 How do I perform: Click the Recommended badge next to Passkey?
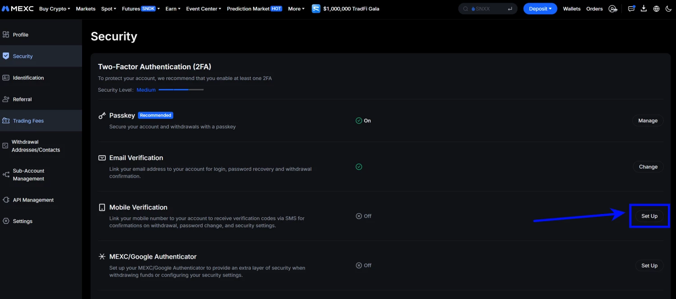(x=155, y=115)
